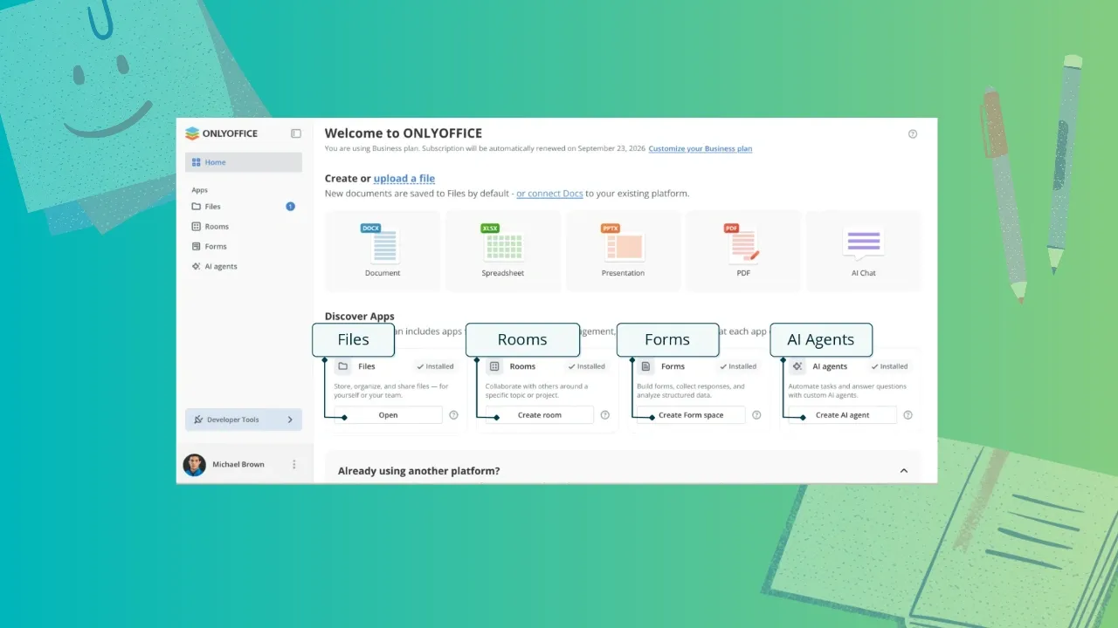Click the help icon next to Create AI agent
1118x628 pixels.
(908, 415)
